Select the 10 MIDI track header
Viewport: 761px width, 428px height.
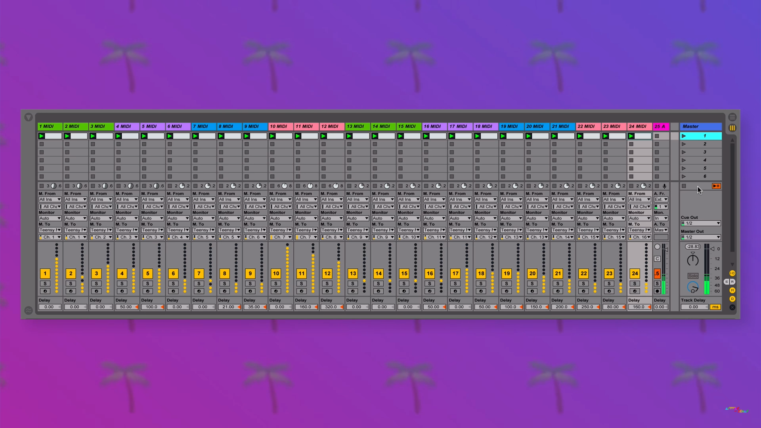(x=281, y=126)
